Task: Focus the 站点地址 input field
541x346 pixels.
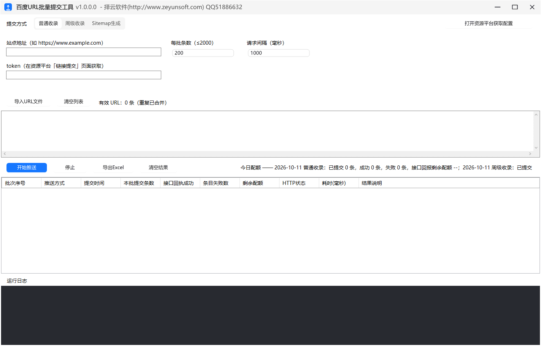Action: tap(84, 52)
